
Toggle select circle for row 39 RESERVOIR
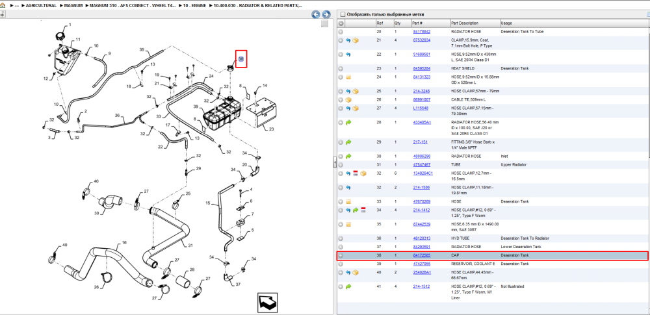pyautogui.click(x=341, y=264)
